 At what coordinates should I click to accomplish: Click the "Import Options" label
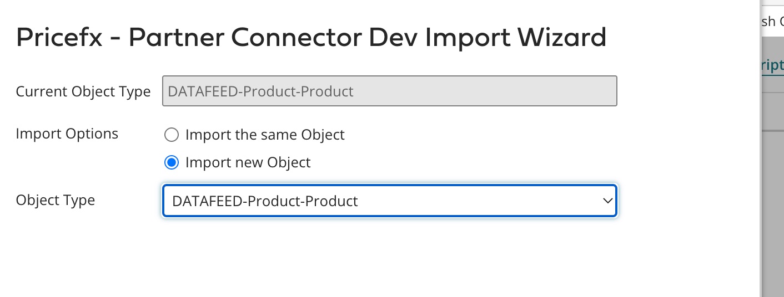(67, 134)
